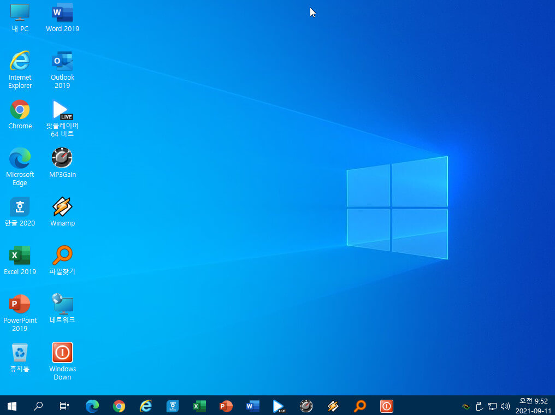This screenshot has height=415, width=555.
Task: Launch Winamp from the taskbar
Action: (x=333, y=406)
